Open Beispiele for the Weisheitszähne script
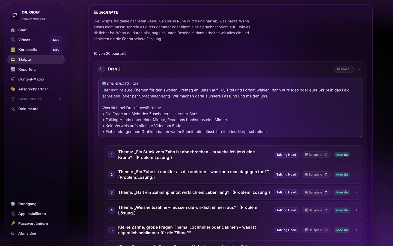The height and width of the screenshot is (246, 393). tap(316, 210)
